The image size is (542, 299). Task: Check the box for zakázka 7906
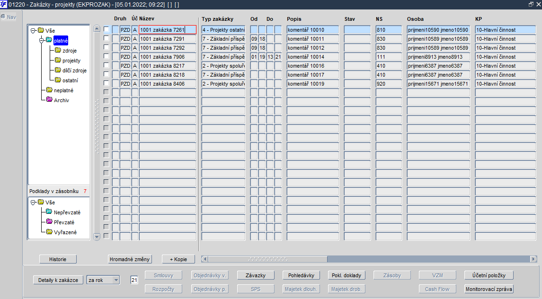(x=107, y=56)
